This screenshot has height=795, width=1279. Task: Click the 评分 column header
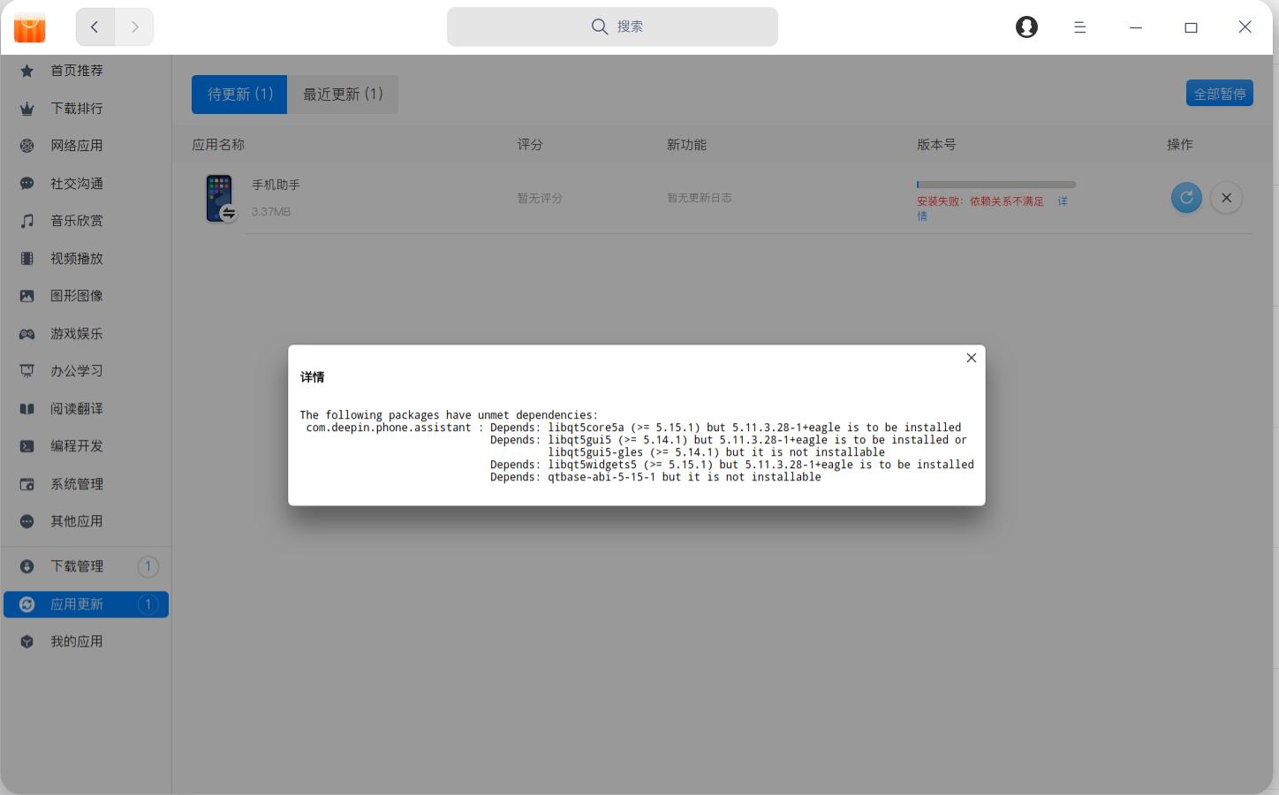pyautogui.click(x=530, y=145)
